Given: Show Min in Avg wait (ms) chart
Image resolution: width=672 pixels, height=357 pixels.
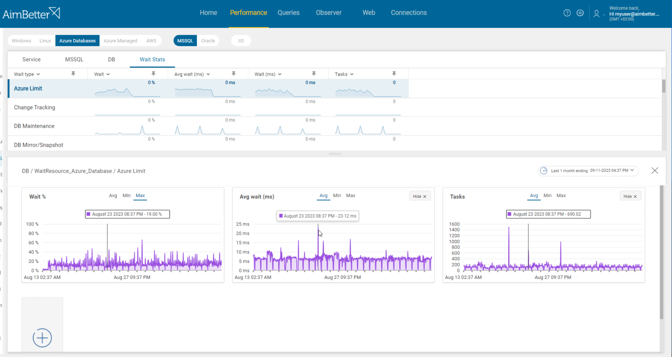Looking at the screenshot, I should 337,196.
